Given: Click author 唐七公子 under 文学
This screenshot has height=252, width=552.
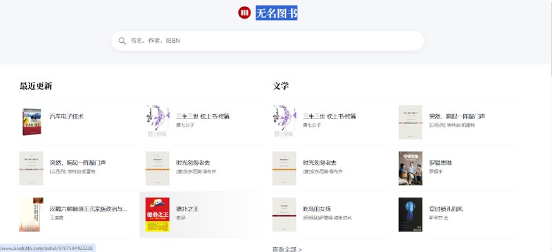Looking at the screenshot, I should coord(312,125).
